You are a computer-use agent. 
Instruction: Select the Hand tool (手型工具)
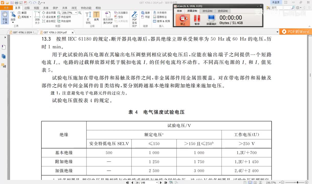tap(5, 18)
